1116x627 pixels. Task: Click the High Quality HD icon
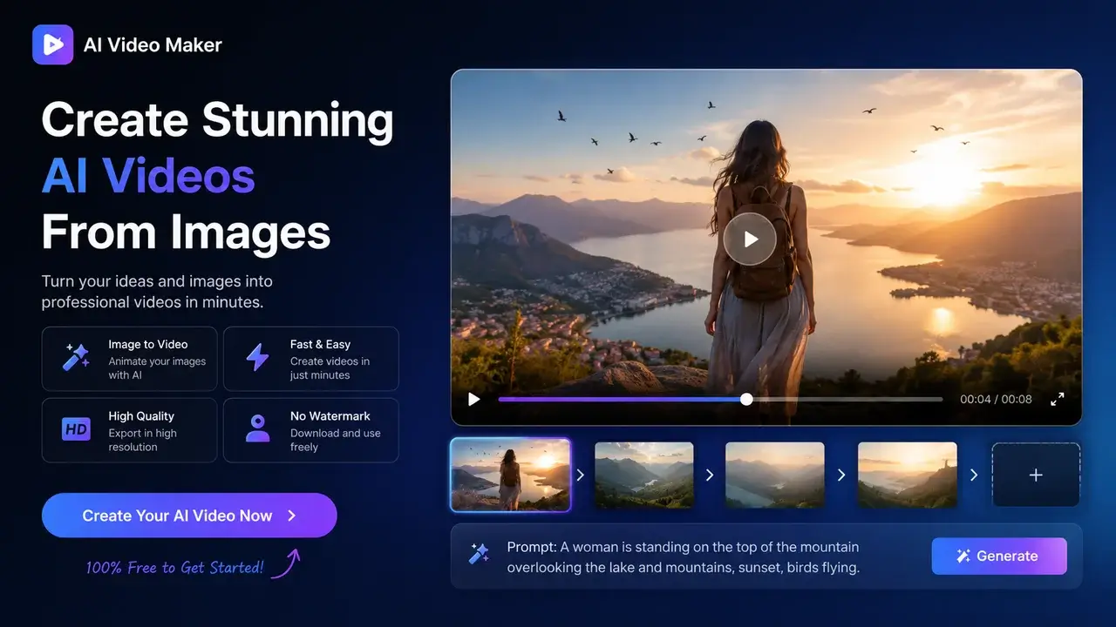click(x=76, y=429)
